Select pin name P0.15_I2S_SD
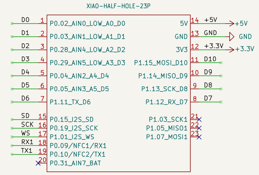The height and width of the screenshot is (175, 259). 72,119
